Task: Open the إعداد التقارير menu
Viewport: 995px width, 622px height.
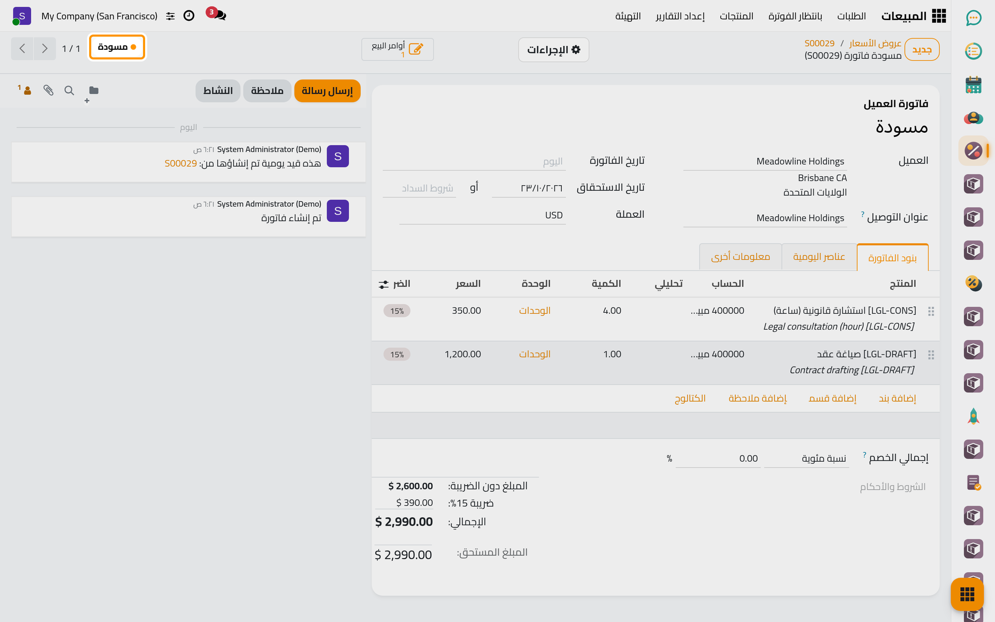Action: pyautogui.click(x=680, y=16)
